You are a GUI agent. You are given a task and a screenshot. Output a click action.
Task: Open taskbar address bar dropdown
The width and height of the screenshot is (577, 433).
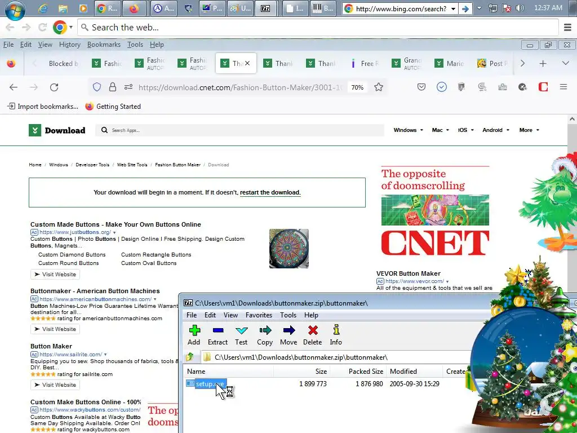click(x=454, y=8)
